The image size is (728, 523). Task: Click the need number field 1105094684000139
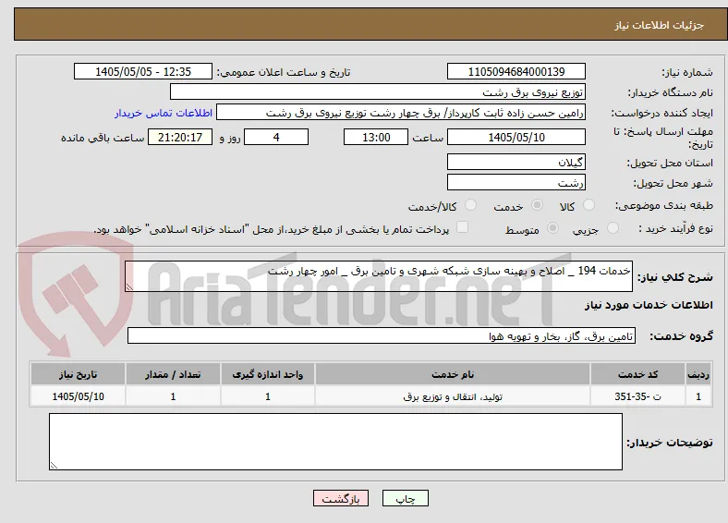516,71
